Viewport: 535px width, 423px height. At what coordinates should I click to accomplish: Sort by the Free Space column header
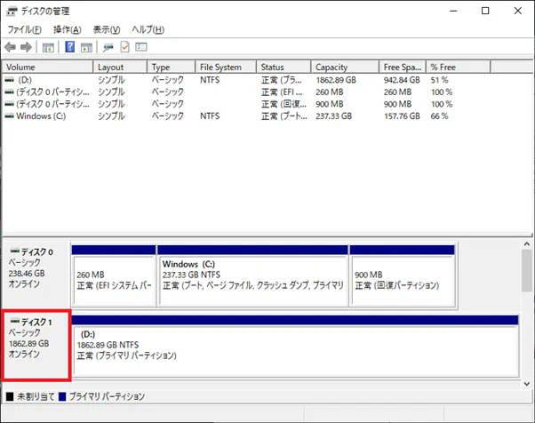click(x=403, y=67)
